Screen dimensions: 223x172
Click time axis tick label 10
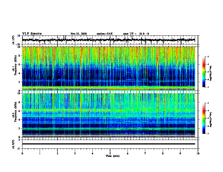pyautogui.click(x=198, y=153)
